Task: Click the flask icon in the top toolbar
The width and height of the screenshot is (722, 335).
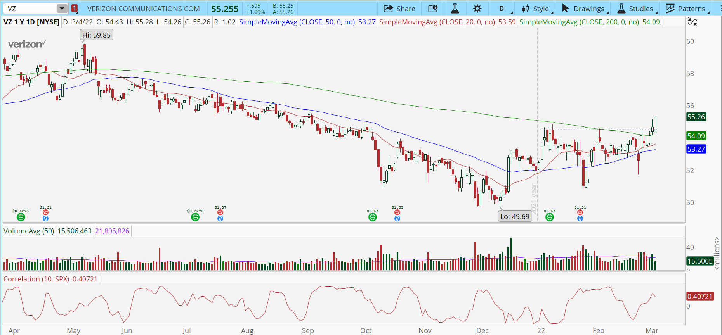Action: [x=455, y=9]
